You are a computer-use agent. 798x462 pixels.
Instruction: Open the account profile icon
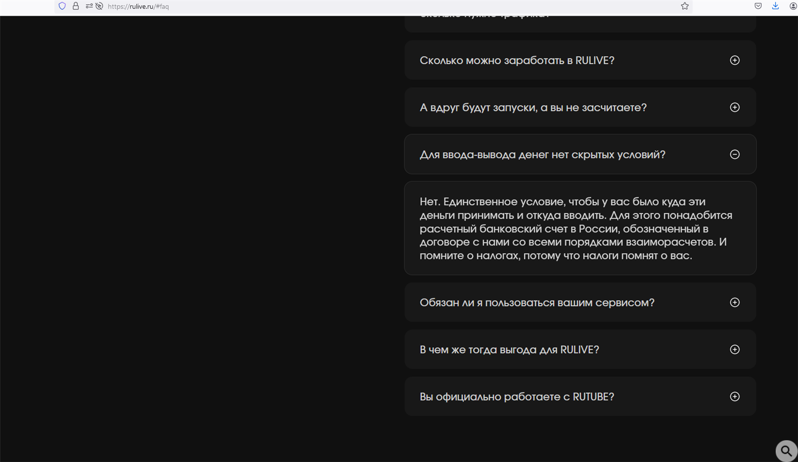793,6
